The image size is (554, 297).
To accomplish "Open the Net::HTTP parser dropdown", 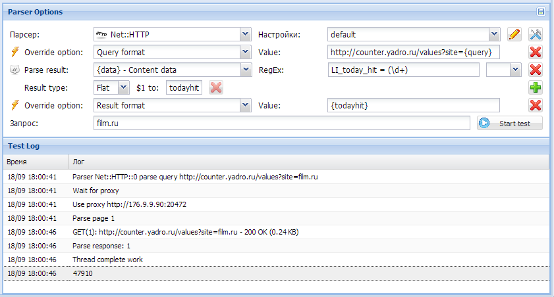I will click(x=246, y=35).
